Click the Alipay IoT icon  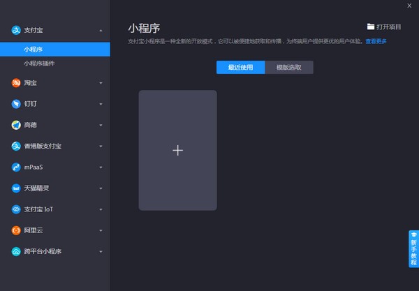click(x=16, y=209)
